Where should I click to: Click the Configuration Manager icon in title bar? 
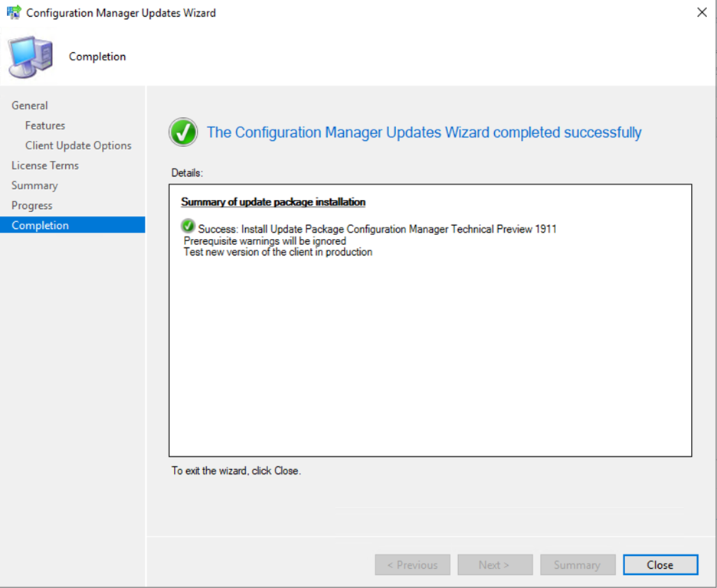pos(12,12)
